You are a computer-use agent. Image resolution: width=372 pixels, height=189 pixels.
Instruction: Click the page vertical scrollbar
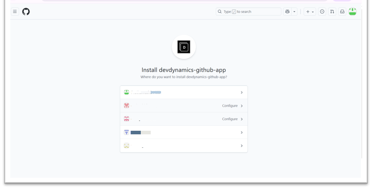click(x=362, y=83)
